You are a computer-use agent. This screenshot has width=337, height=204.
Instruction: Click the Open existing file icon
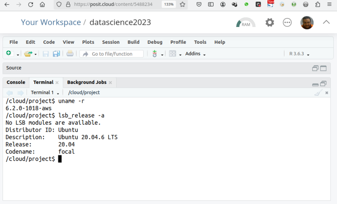pos(28,54)
